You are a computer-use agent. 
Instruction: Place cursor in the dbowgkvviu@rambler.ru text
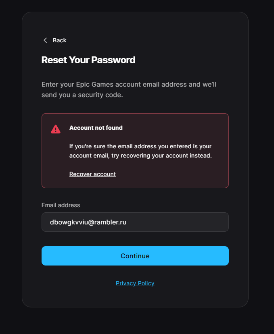click(88, 222)
